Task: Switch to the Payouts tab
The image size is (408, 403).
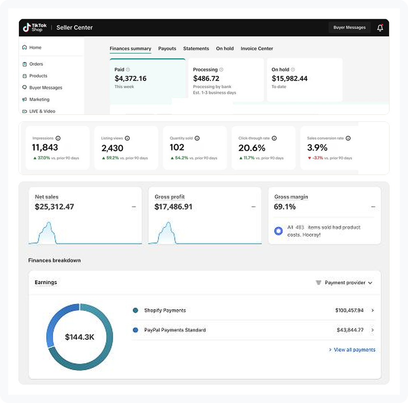Action: click(x=167, y=49)
